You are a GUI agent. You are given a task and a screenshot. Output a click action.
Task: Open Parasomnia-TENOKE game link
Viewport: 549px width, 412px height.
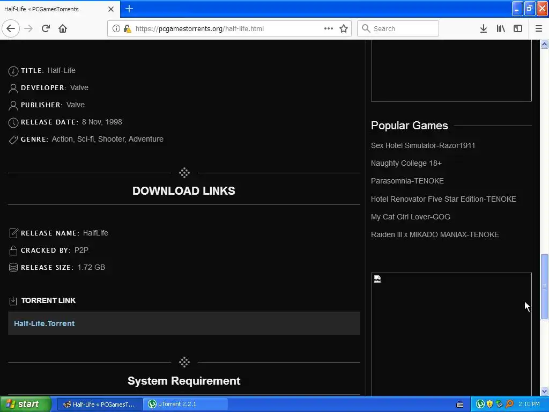click(407, 181)
